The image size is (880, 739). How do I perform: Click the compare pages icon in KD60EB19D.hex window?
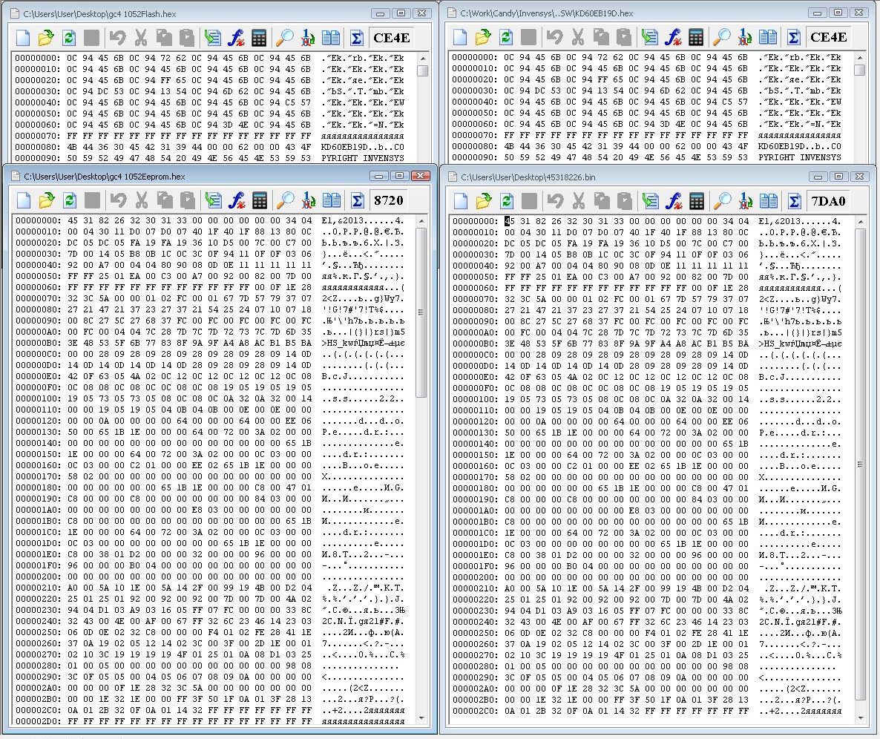coord(768,37)
